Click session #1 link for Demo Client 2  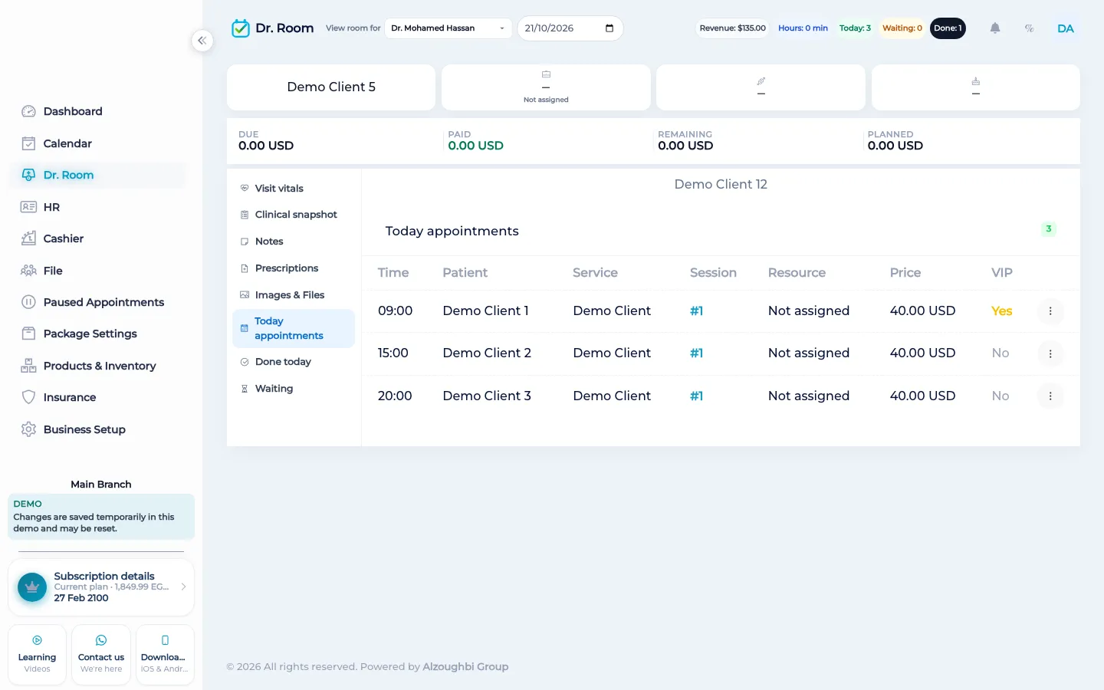[696, 353]
